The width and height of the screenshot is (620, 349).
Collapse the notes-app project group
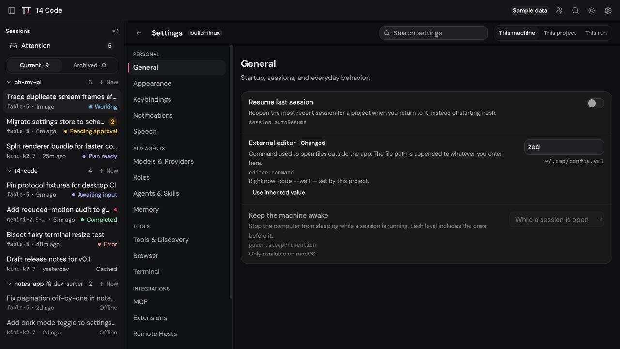point(9,284)
